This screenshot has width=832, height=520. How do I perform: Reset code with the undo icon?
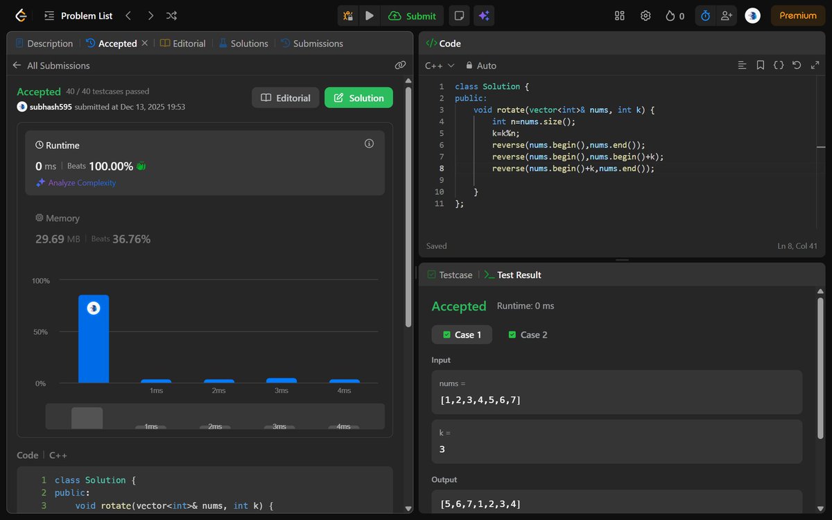pyautogui.click(x=797, y=65)
